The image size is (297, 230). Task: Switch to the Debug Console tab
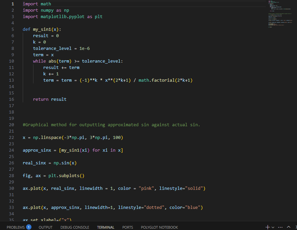[75, 227]
